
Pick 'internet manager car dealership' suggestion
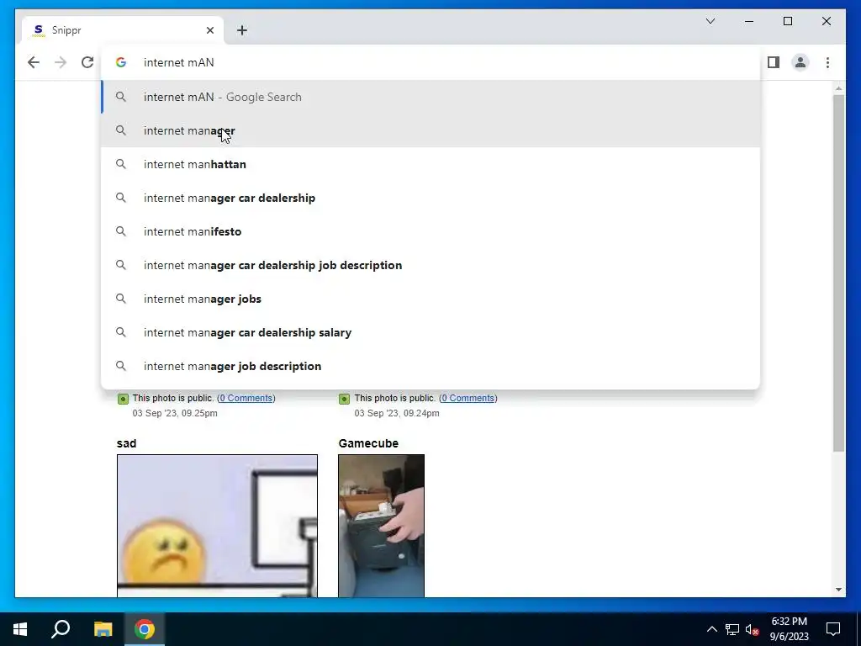430,198
